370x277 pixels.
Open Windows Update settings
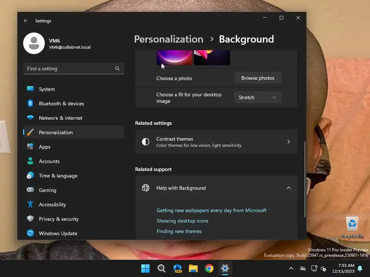click(x=74, y=233)
